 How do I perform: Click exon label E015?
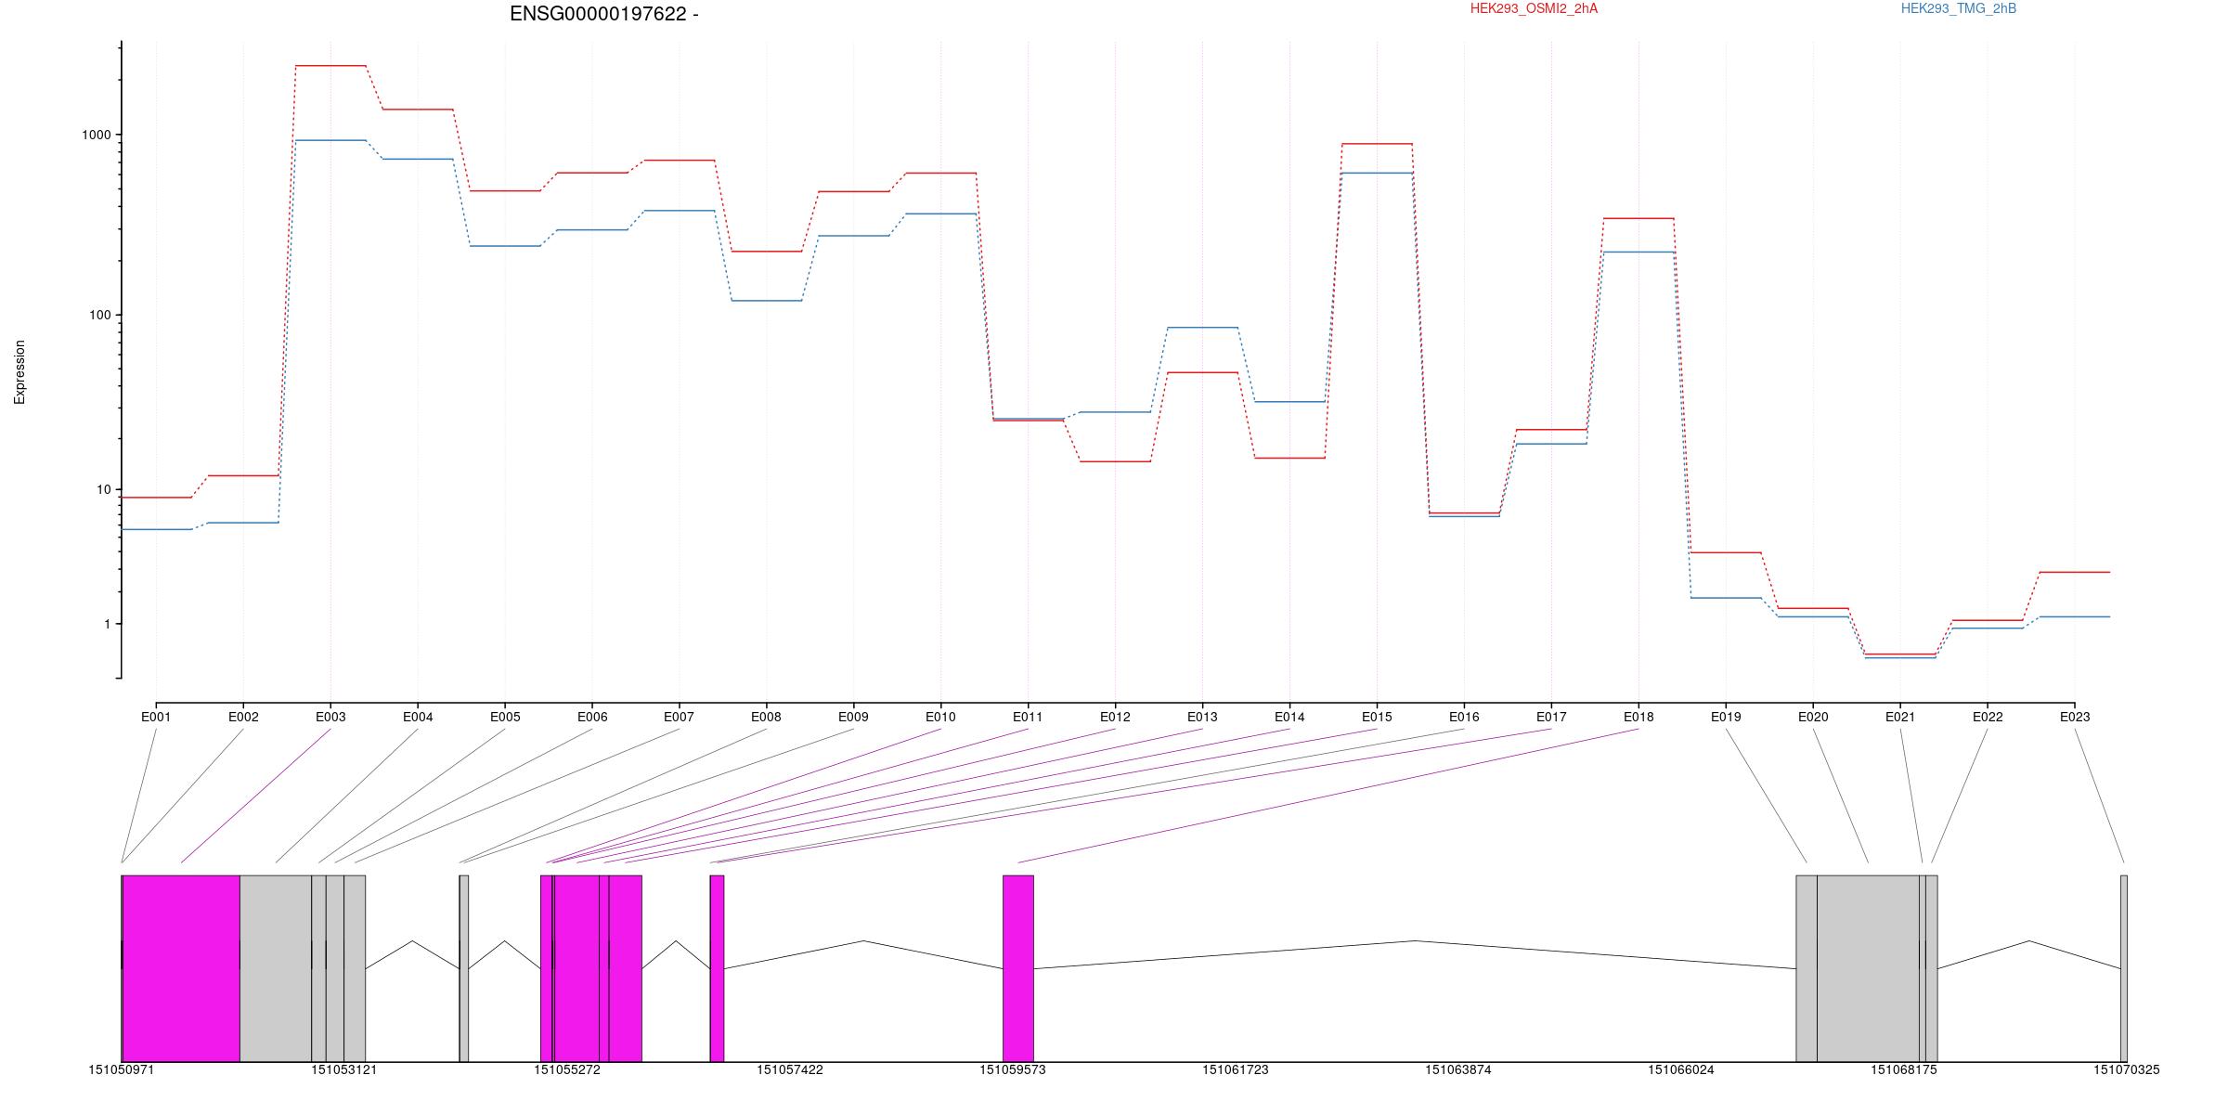coord(1377,717)
